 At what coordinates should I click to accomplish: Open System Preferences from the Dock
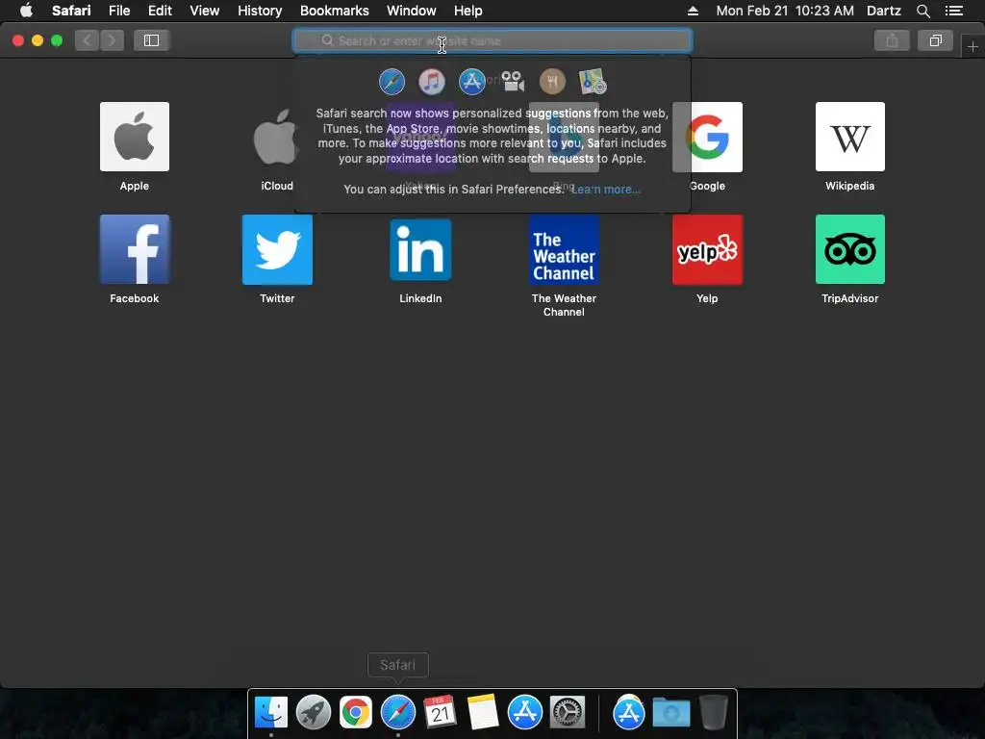[568, 713]
